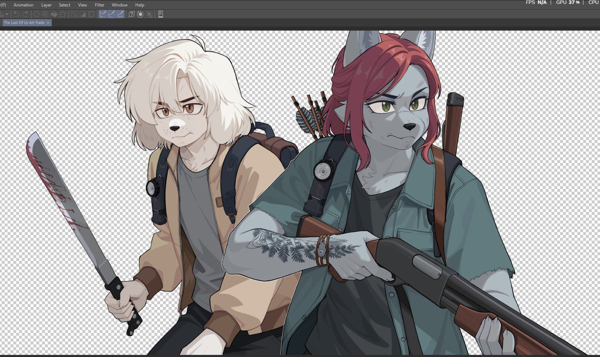The width and height of the screenshot is (600, 357).
Task: Toggle Snap to Ruler on the toolbar
Action: pyautogui.click(x=103, y=14)
